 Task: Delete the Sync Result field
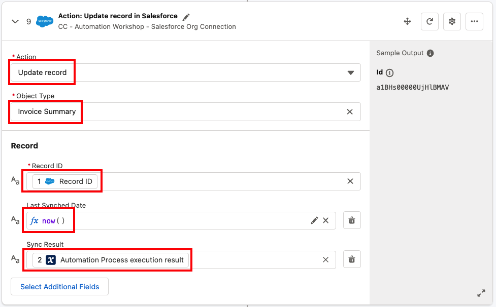pyautogui.click(x=352, y=260)
